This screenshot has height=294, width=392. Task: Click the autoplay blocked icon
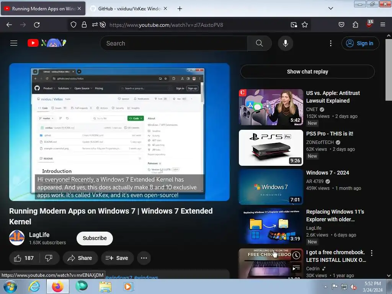pyautogui.click(x=103, y=25)
